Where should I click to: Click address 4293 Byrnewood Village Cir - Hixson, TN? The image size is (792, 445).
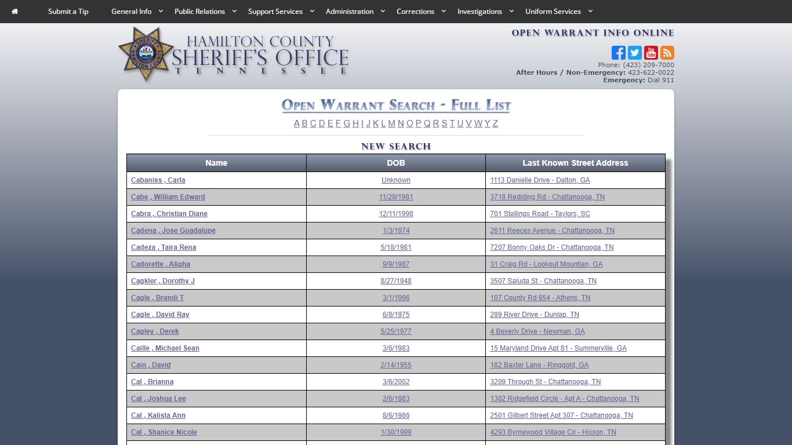click(x=553, y=432)
